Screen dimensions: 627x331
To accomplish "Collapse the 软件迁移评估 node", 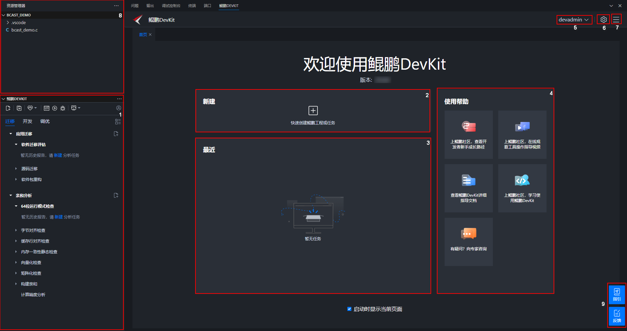I will pos(16,144).
